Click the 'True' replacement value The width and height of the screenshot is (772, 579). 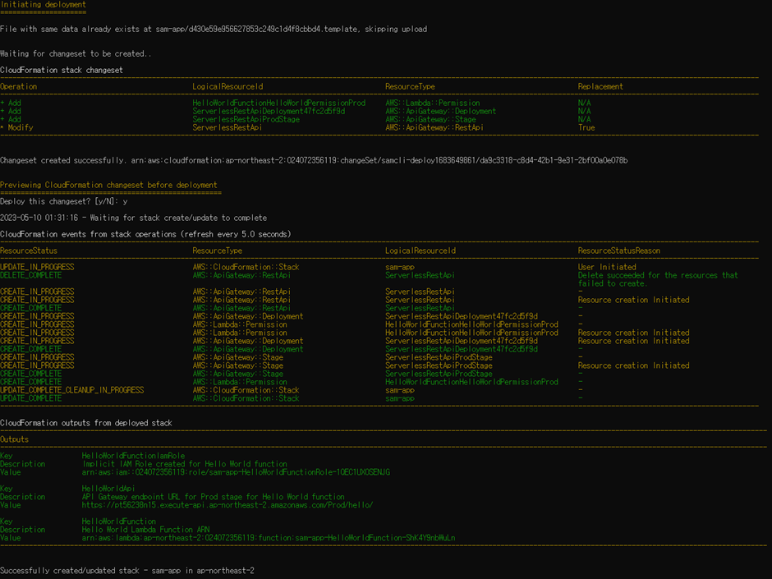(586, 127)
